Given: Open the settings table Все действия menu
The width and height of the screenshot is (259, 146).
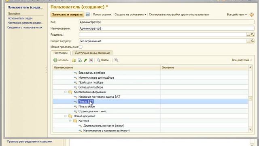Looking at the screenshot, I should (242, 60).
